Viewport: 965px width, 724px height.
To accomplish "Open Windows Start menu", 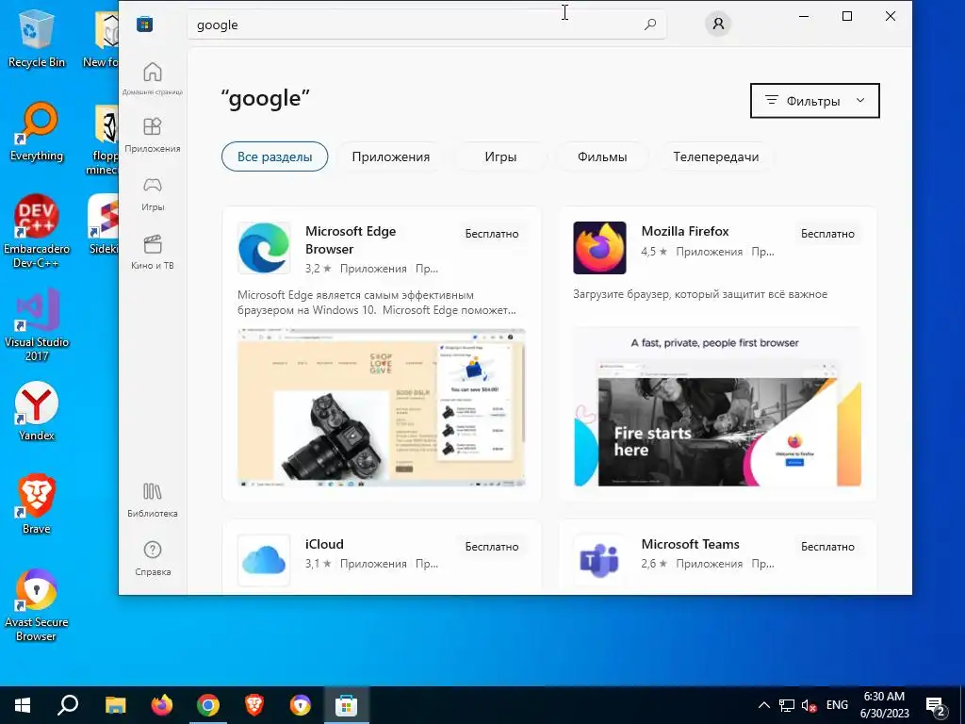I will pos(23,705).
